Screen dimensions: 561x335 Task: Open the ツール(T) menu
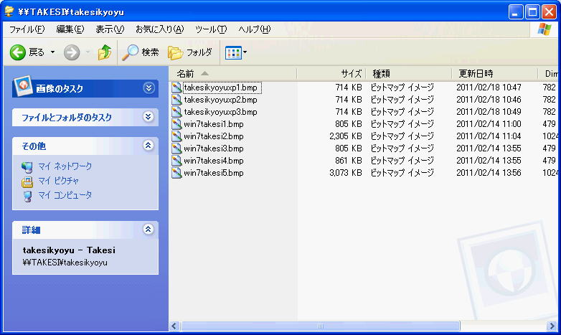[x=211, y=29]
